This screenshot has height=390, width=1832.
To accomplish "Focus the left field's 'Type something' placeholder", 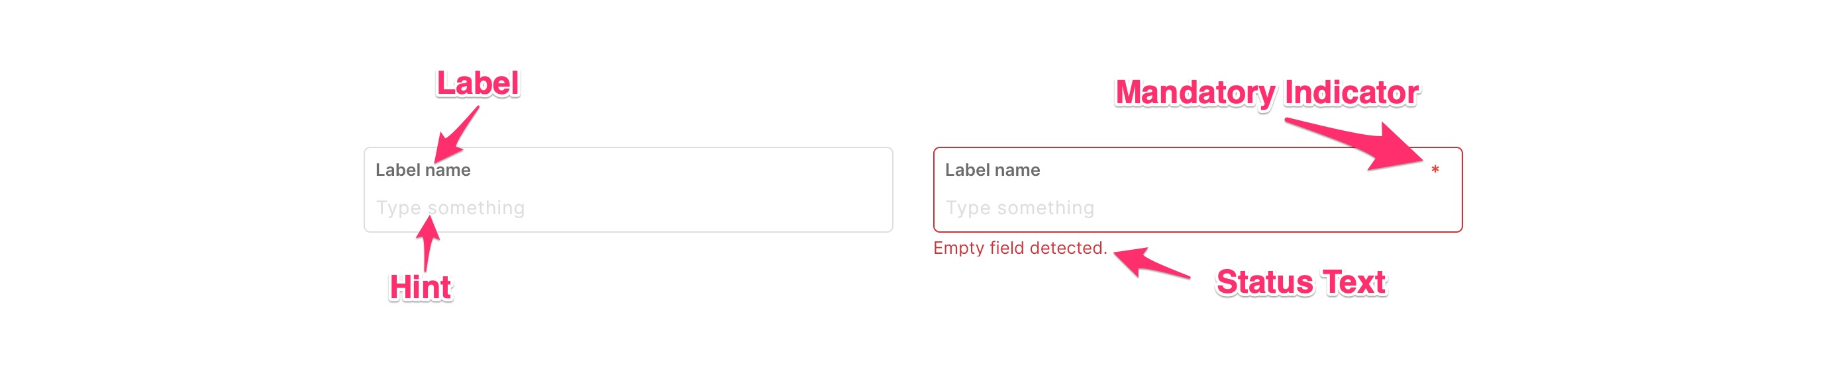I will coord(450,208).
